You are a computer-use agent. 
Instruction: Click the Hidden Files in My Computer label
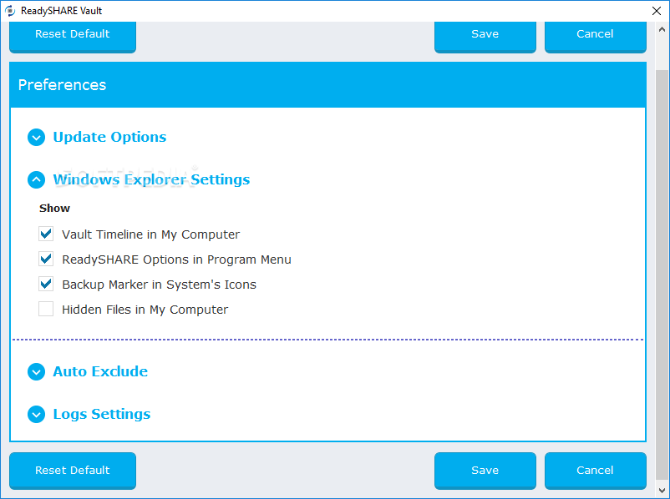pos(145,310)
